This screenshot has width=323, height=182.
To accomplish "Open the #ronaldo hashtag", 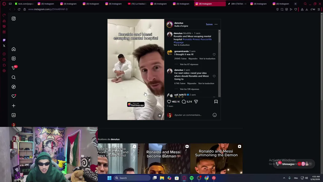I will (x=187, y=39).
